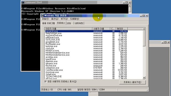Screen dimensions: 171x96
Task: Select the type32.exe process
Action: point(50,59)
